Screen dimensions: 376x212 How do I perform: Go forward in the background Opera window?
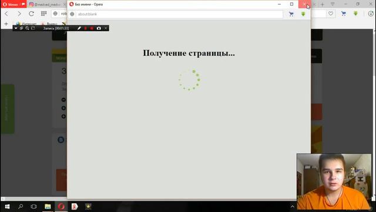19,14
